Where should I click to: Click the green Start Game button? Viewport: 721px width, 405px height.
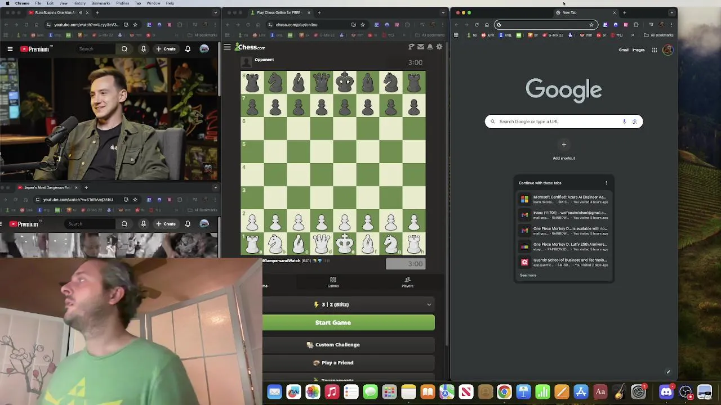[349, 322]
